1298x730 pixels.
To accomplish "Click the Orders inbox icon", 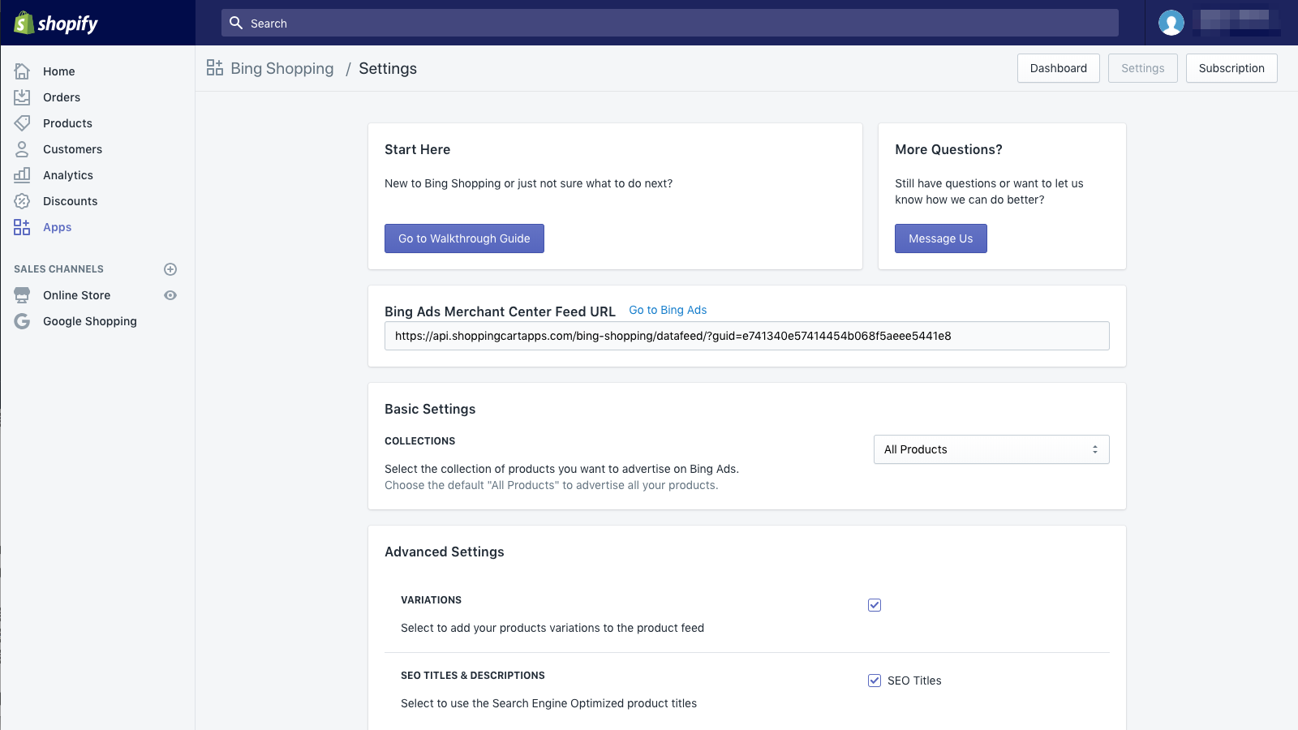I will pos(22,97).
